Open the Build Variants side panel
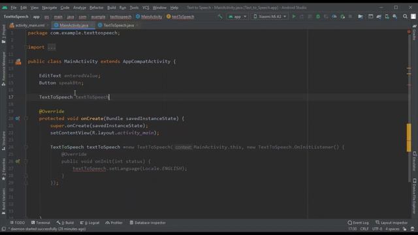 point(3,202)
